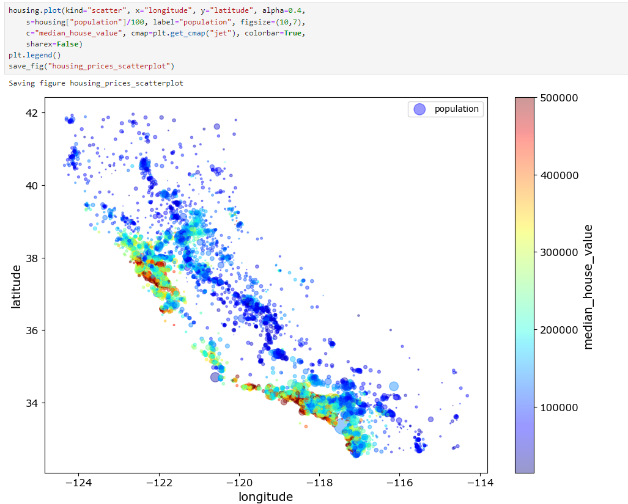The width and height of the screenshot is (628, 504).
Task: Click the 40 latitude tick label
Action: click(32, 186)
